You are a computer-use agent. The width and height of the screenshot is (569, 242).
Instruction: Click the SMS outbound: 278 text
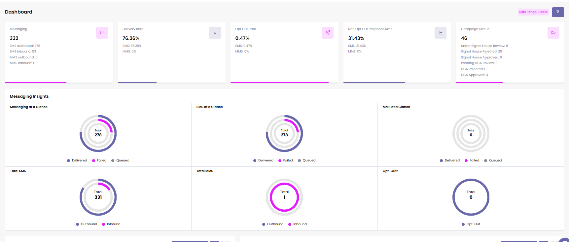tap(25, 46)
